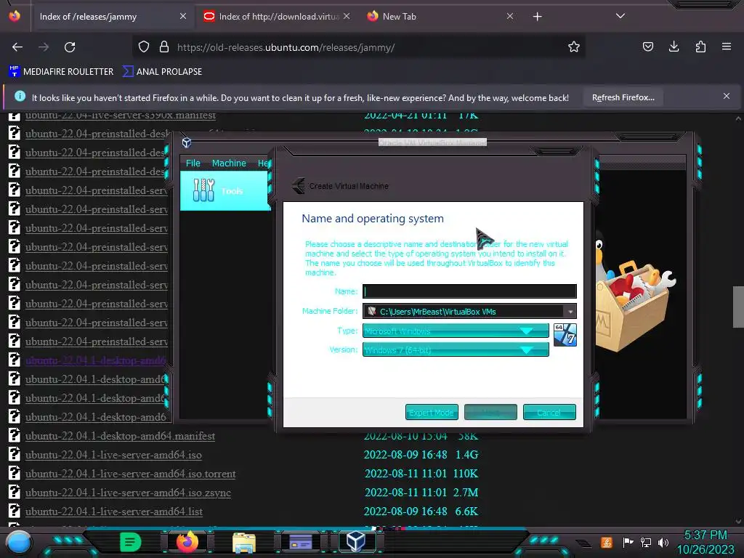Click the VirtualBox taskbar icon

pyautogui.click(x=356, y=541)
